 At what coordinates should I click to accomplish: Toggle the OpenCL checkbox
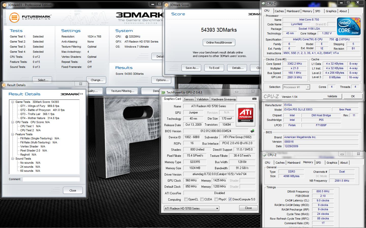tap(186, 199)
